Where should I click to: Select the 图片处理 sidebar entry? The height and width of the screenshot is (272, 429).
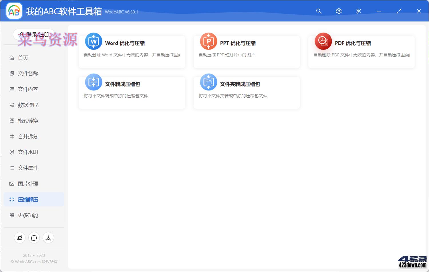pos(28,184)
